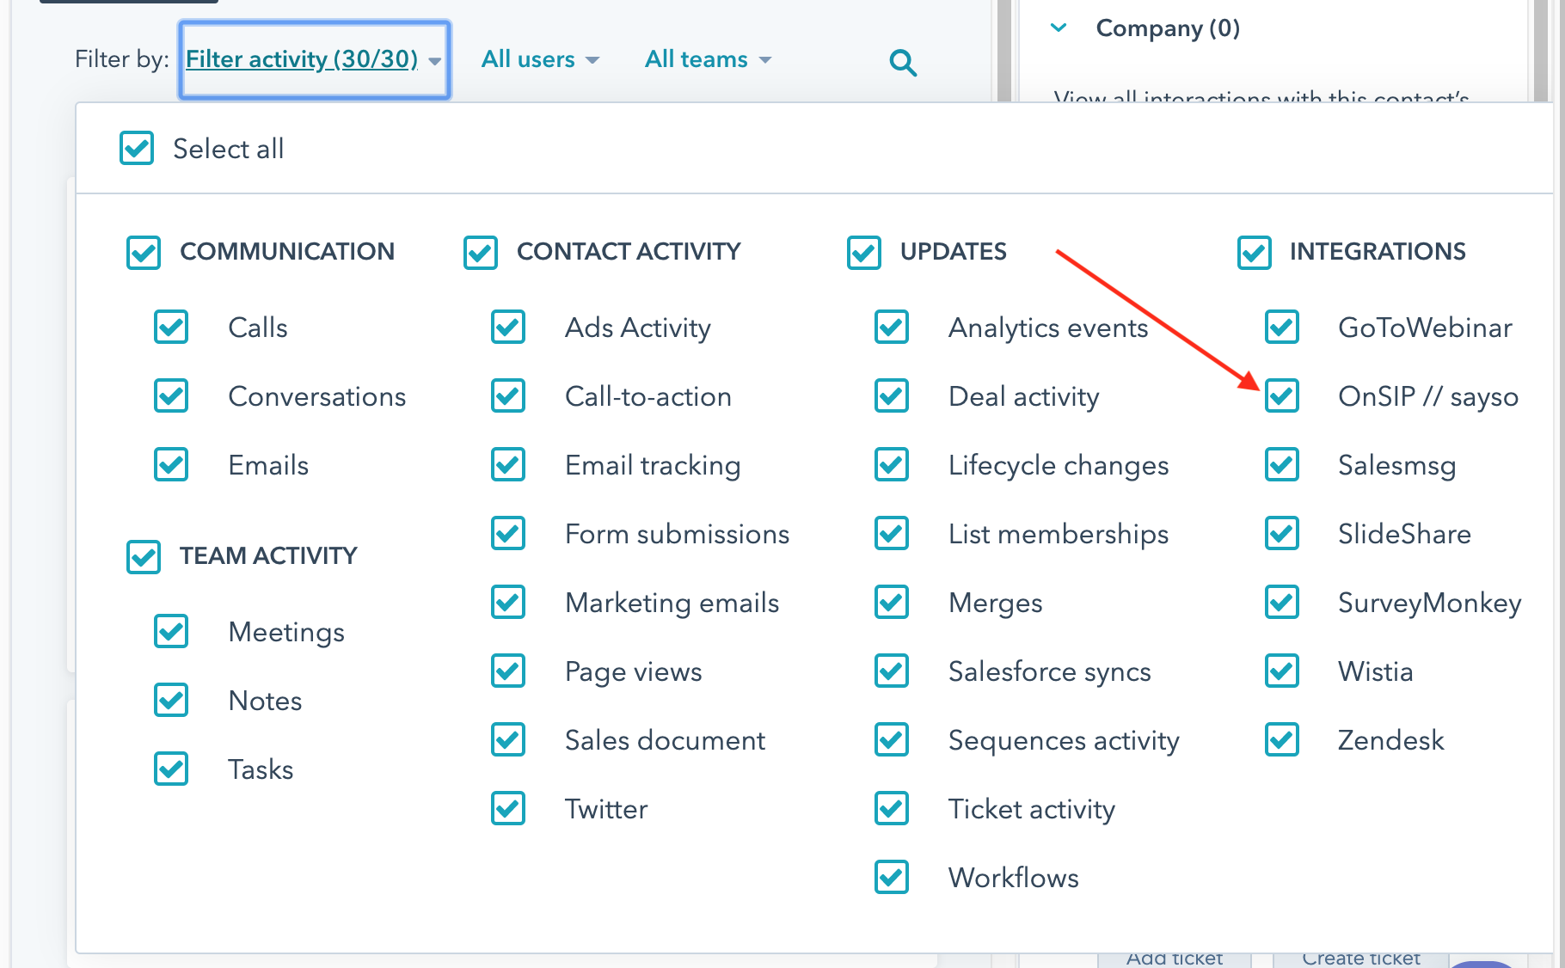Click the UPDATES heading text
Image resolution: width=1565 pixels, height=968 pixels.
954,252
